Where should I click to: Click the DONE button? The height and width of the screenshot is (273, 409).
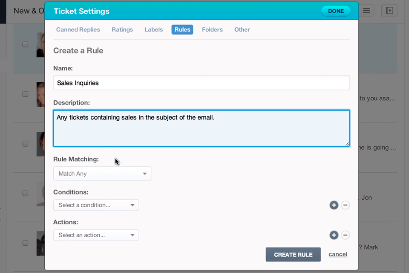pos(336,11)
